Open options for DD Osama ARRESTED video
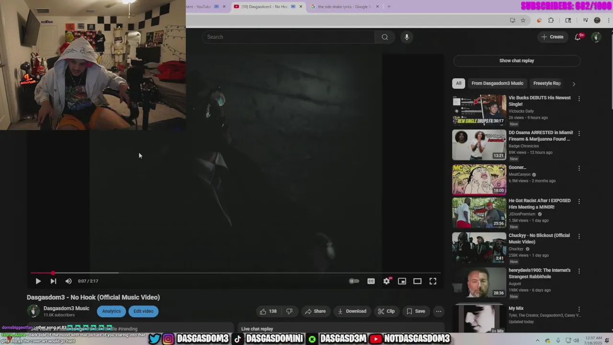Viewport: 613px width, 345px height. point(579,133)
